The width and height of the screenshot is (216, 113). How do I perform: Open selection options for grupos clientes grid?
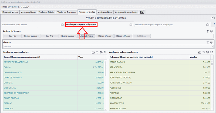click(x=101, y=52)
